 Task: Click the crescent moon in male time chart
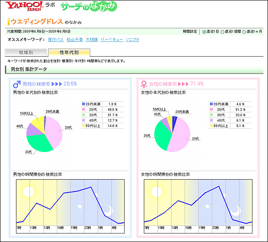(x=109, y=210)
